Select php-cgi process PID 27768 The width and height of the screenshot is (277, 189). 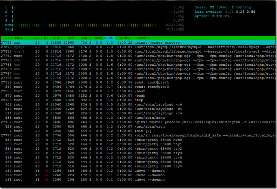point(138,78)
